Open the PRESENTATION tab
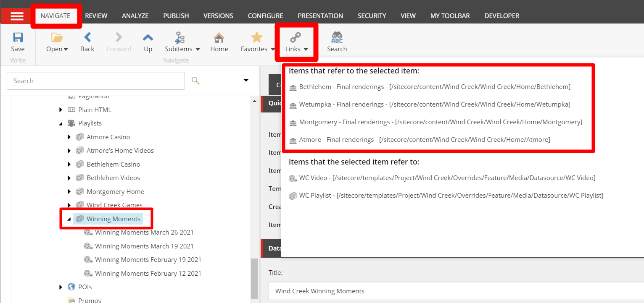This screenshot has width=644, height=303. coord(320,16)
